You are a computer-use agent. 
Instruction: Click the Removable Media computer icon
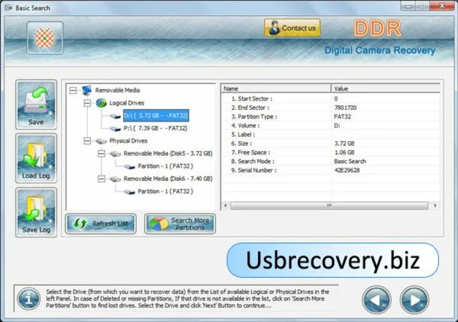pyautogui.click(x=87, y=90)
